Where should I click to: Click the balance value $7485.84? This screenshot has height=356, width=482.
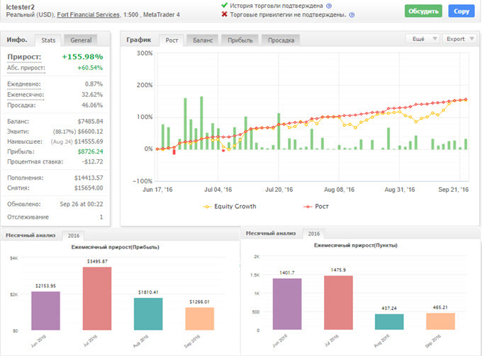91,122
